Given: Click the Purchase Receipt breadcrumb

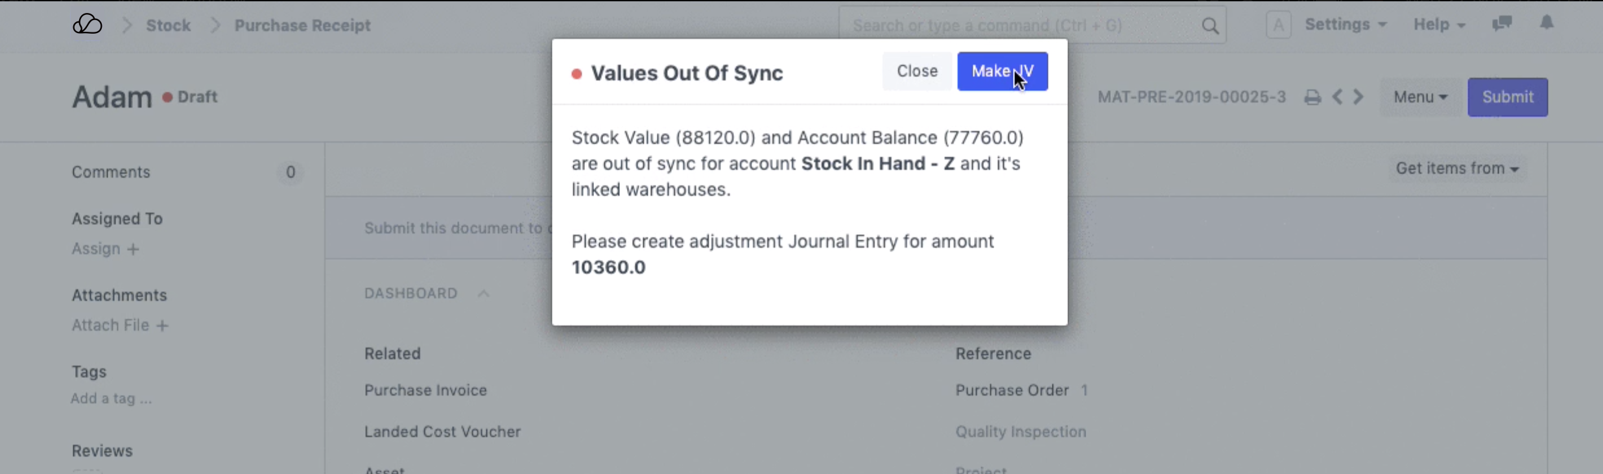Looking at the screenshot, I should [x=302, y=25].
